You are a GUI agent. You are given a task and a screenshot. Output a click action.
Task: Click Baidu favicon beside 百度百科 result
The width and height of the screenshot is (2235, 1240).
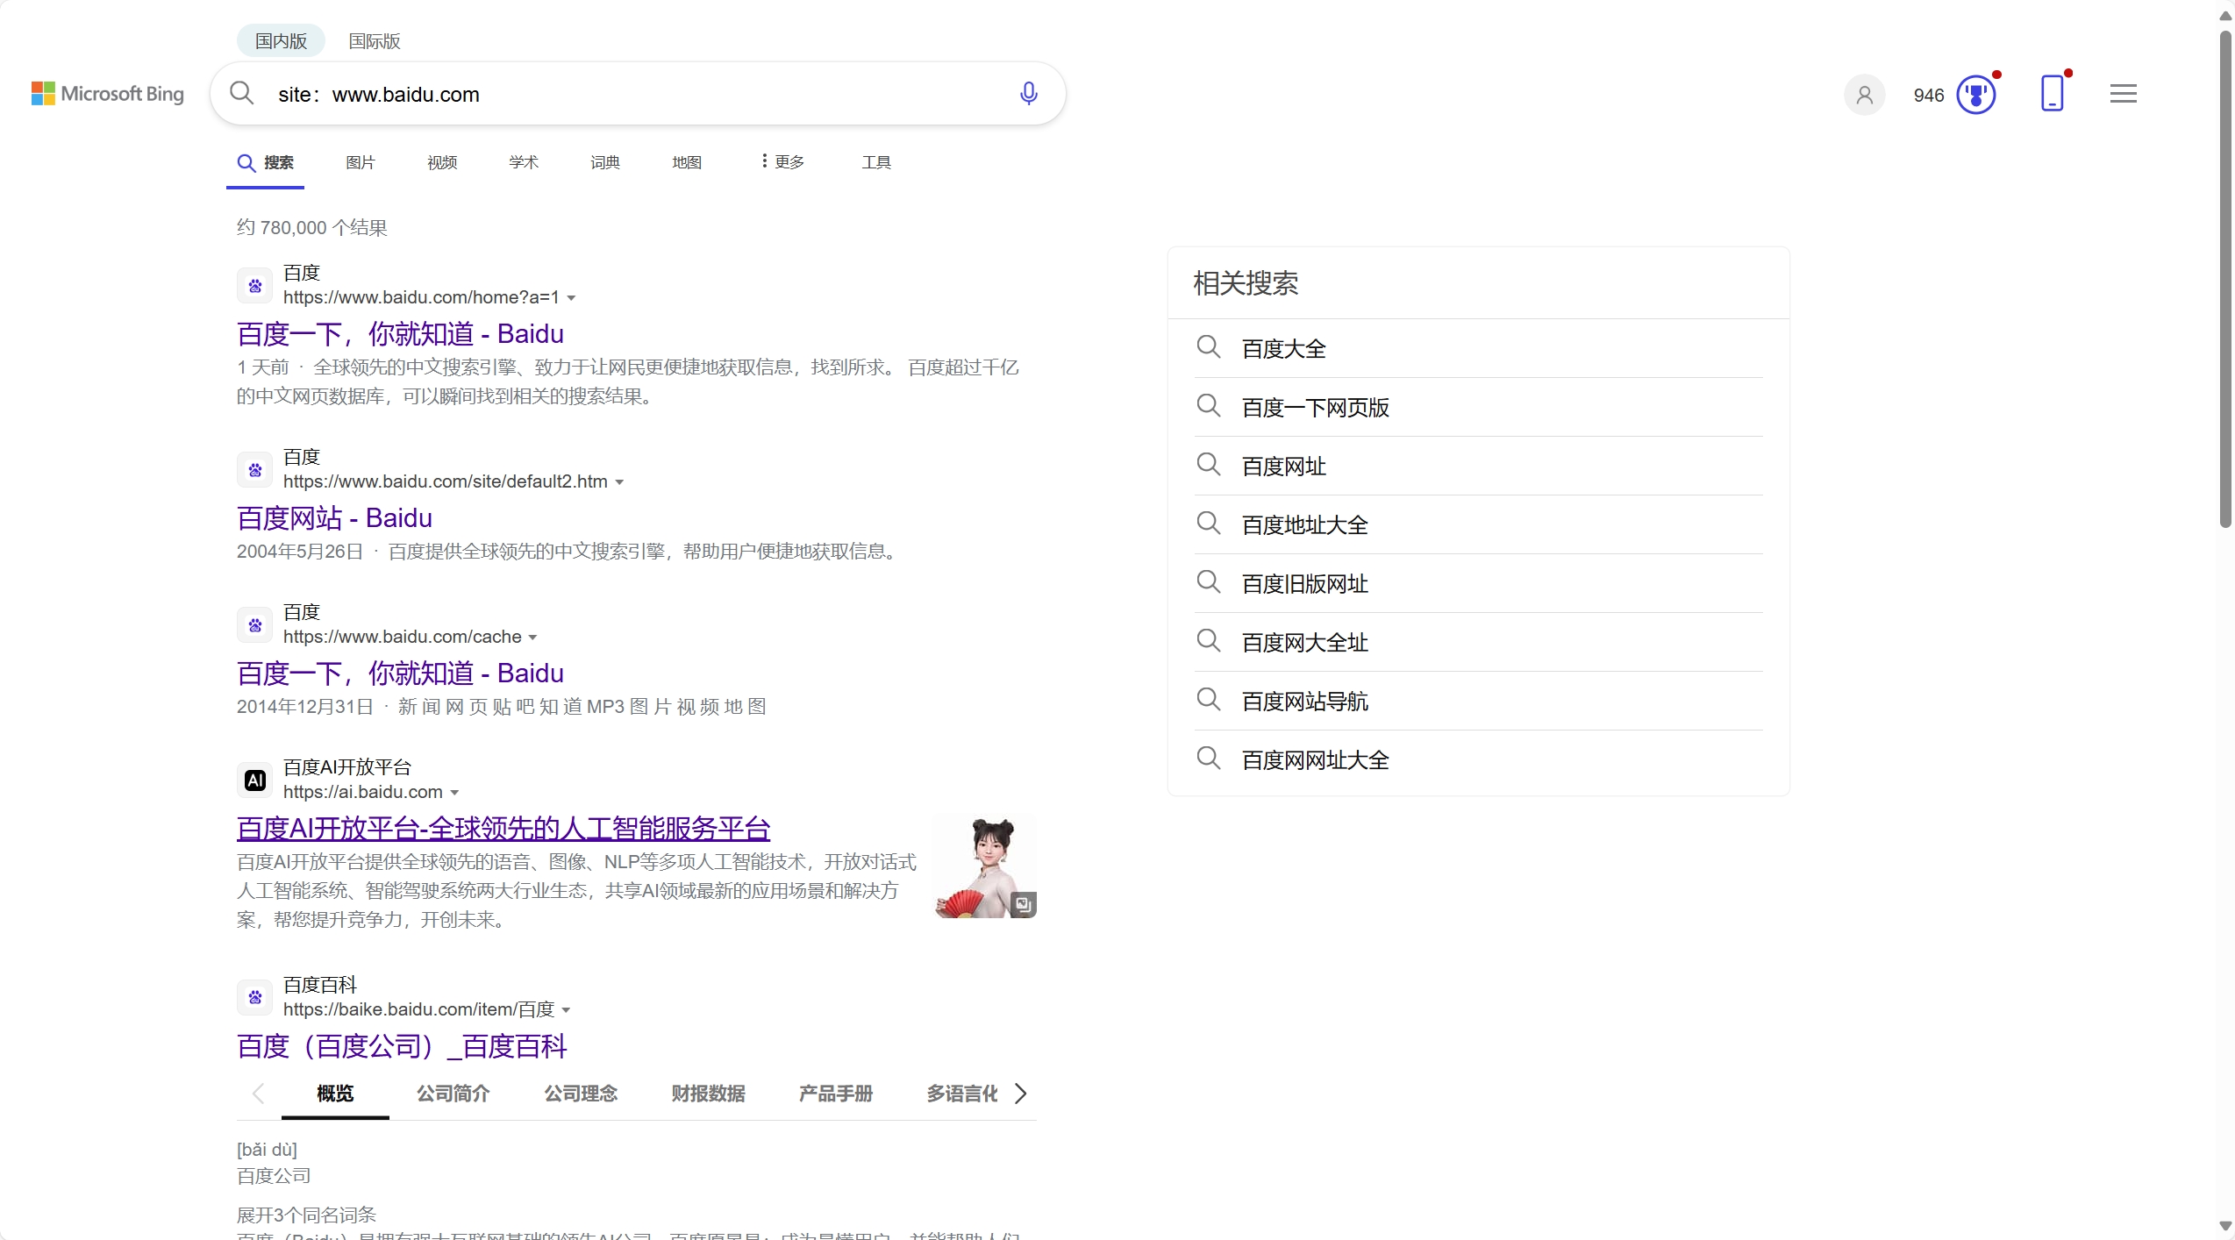pos(255,997)
